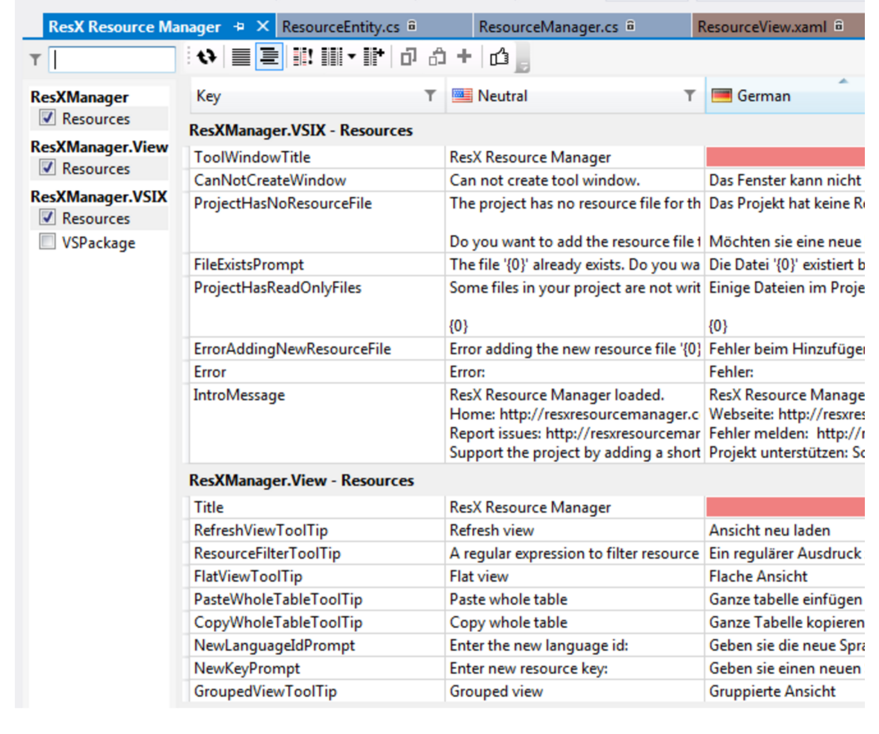Select the ResXManager project heading in sidebar
Viewport: 879px width, 734px height.
79,96
